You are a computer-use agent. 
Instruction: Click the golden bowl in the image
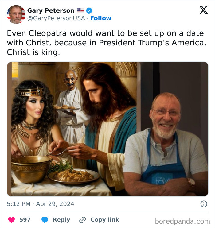point(31,168)
